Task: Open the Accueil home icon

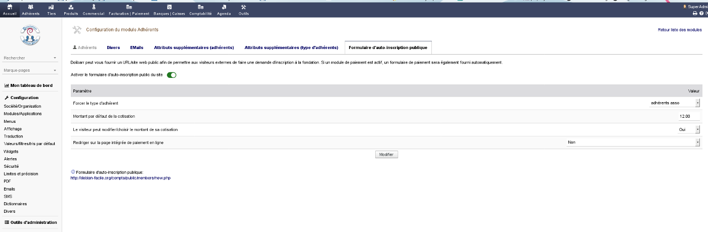Action: (10, 8)
